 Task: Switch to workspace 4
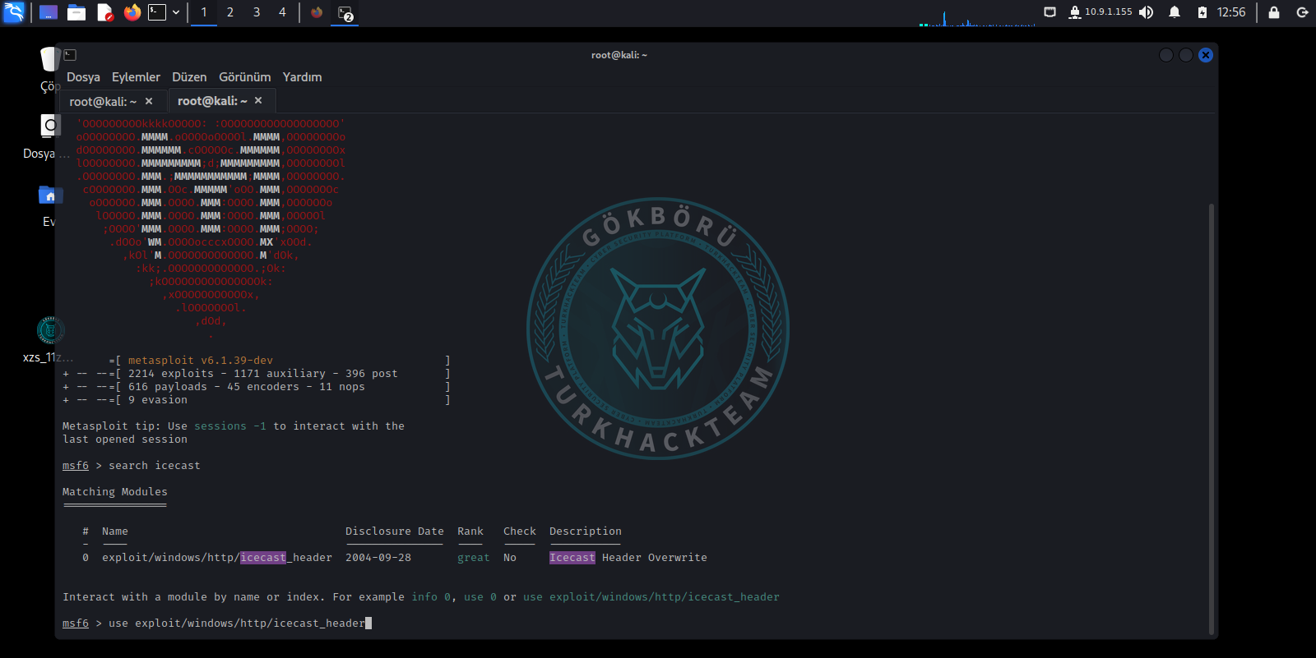pos(282,12)
